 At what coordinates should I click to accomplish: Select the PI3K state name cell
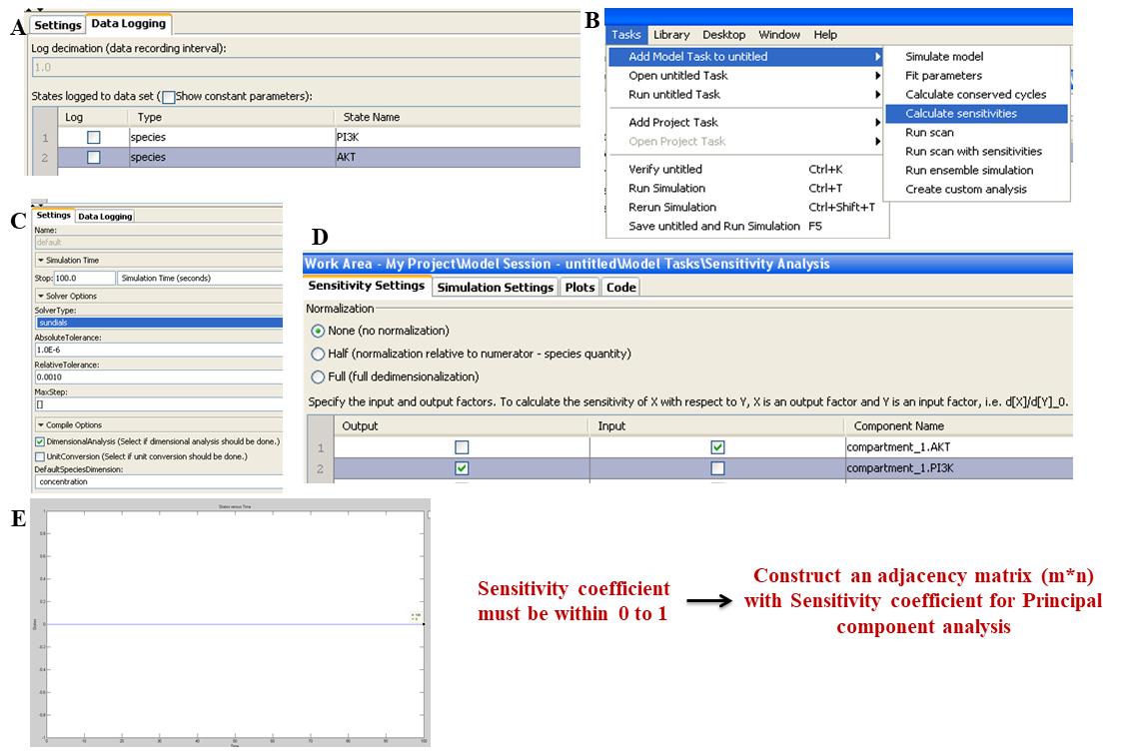point(458,137)
